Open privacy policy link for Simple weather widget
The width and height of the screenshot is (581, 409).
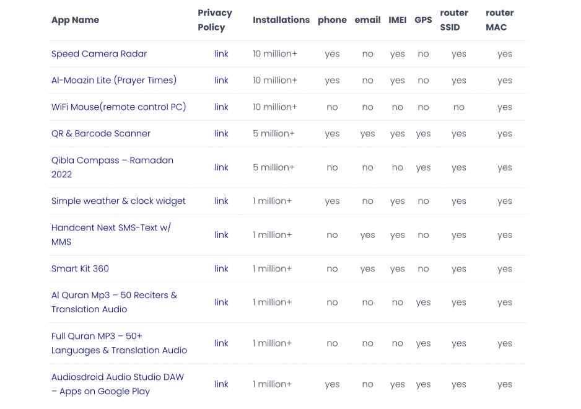point(221,201)
